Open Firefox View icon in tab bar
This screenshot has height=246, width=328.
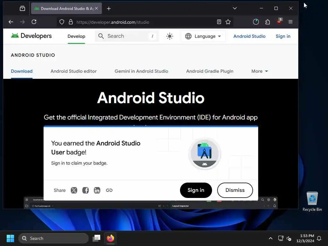[x=22, y=8]
